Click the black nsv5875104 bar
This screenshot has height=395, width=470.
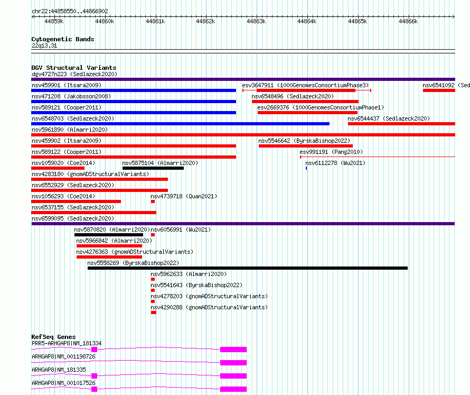pyautogui.click(x=153, y=168)
